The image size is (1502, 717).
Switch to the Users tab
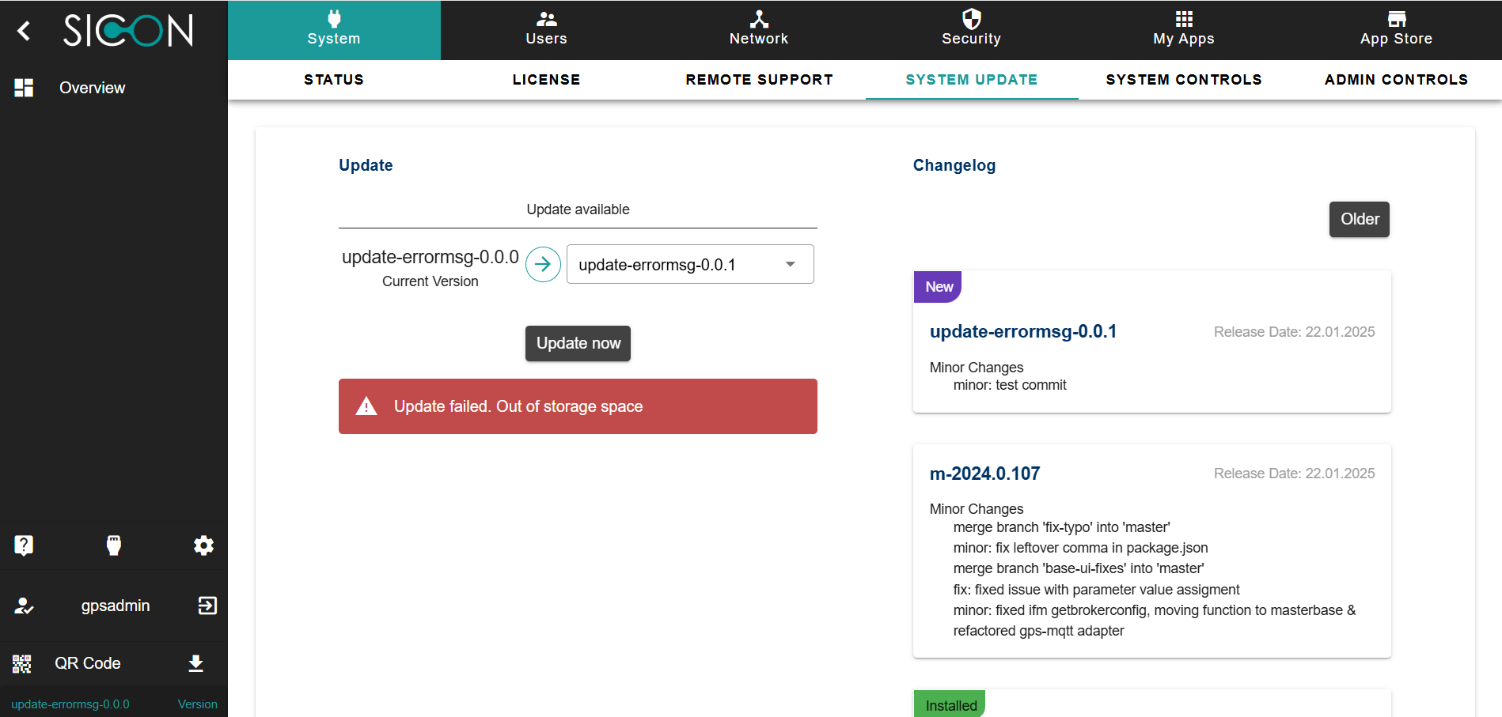click(x=546, y=30)
